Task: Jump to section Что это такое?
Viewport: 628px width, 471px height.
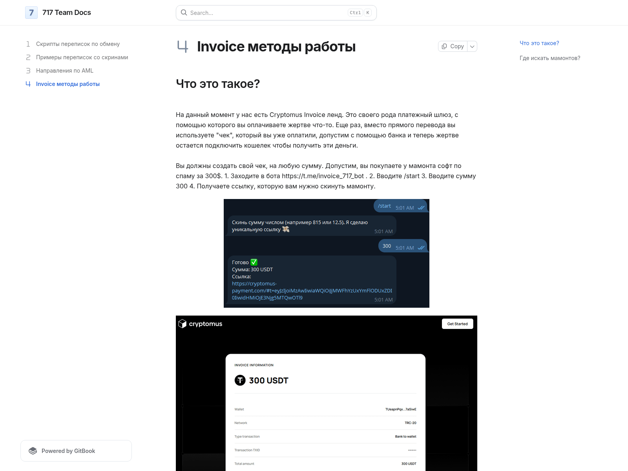Action: (539, 43)
